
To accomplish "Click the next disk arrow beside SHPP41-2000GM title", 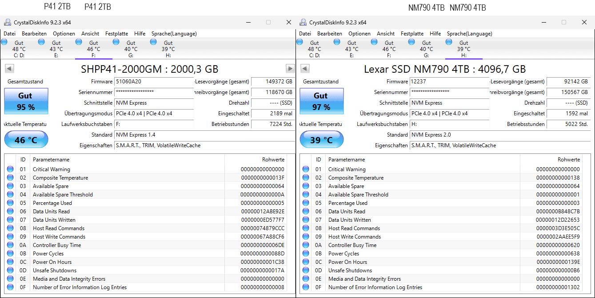I will click(x=290, y=69).
